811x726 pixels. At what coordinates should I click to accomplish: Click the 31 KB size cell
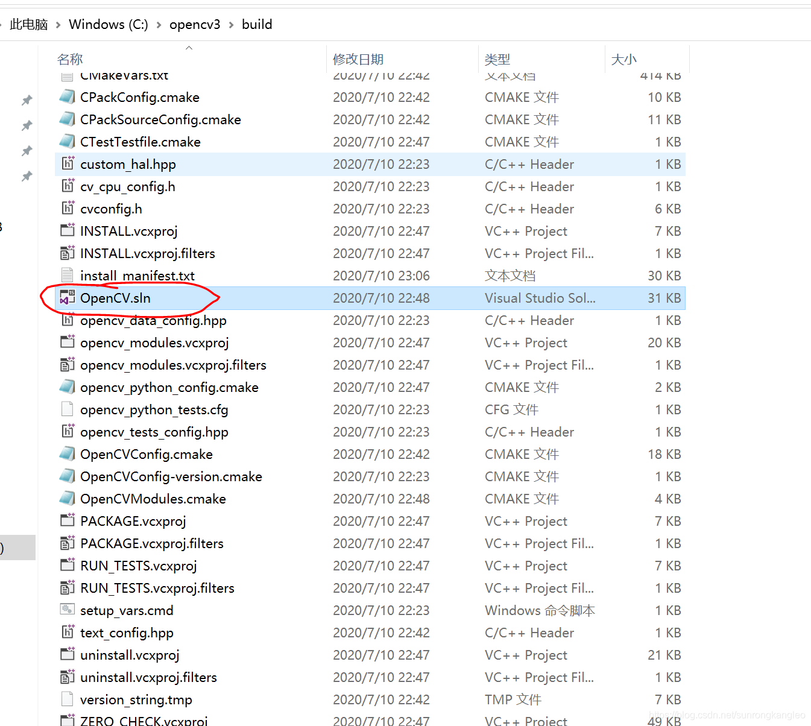pyautogui.click(x=664, y=298)
